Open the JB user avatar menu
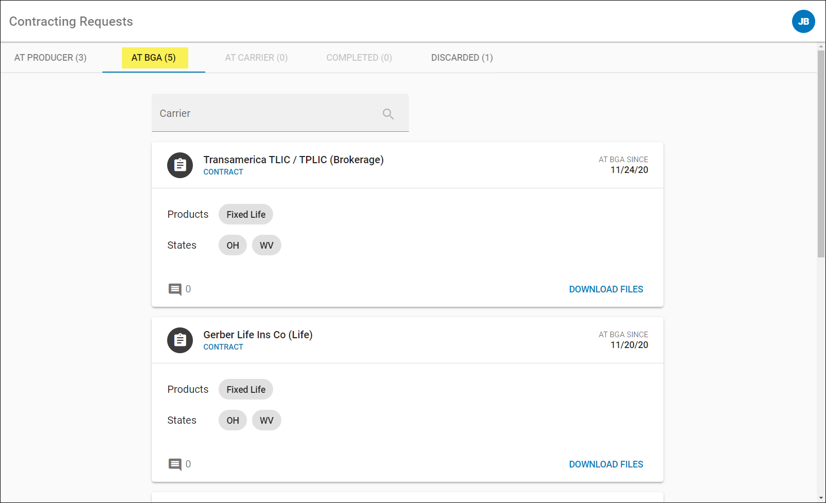 [x=803, y=22]
